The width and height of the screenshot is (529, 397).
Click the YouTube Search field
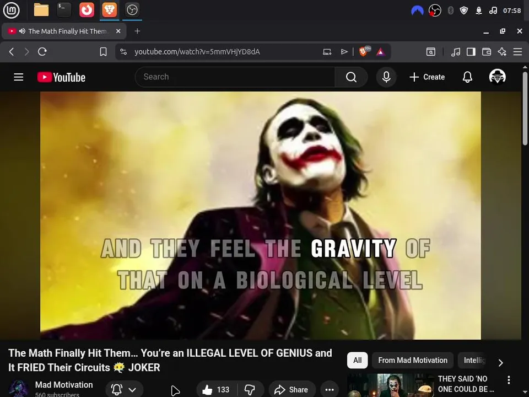(235, 77)
